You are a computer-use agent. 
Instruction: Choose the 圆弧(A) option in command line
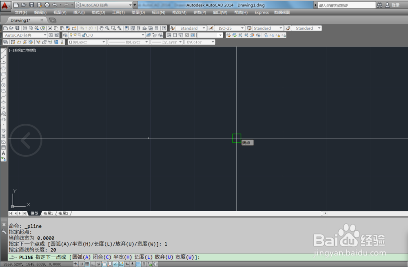pos(81,257)
